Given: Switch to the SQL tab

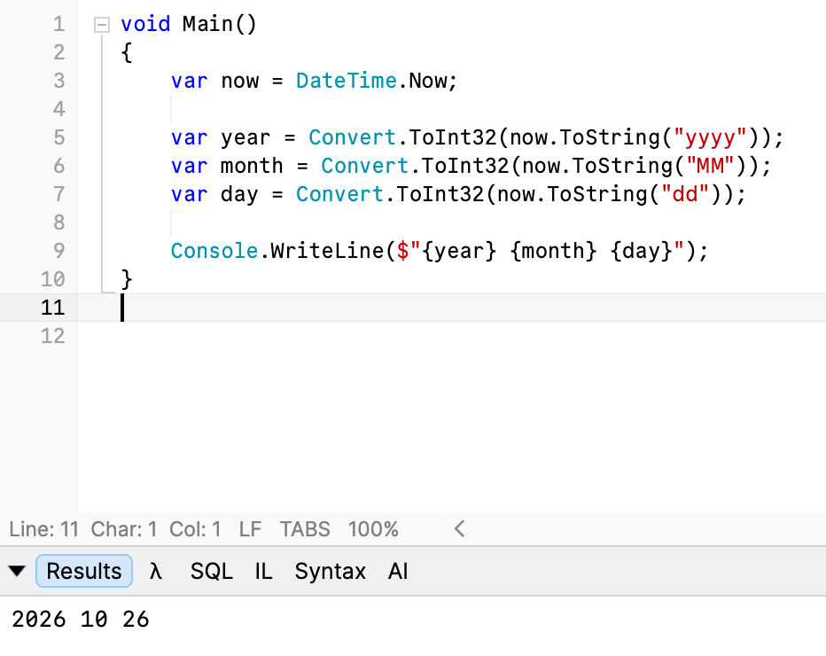Looking at the screenshot, I should point(211,571).
